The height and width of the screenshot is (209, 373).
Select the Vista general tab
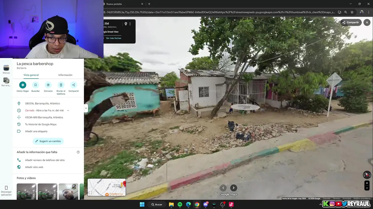[31, 75]
